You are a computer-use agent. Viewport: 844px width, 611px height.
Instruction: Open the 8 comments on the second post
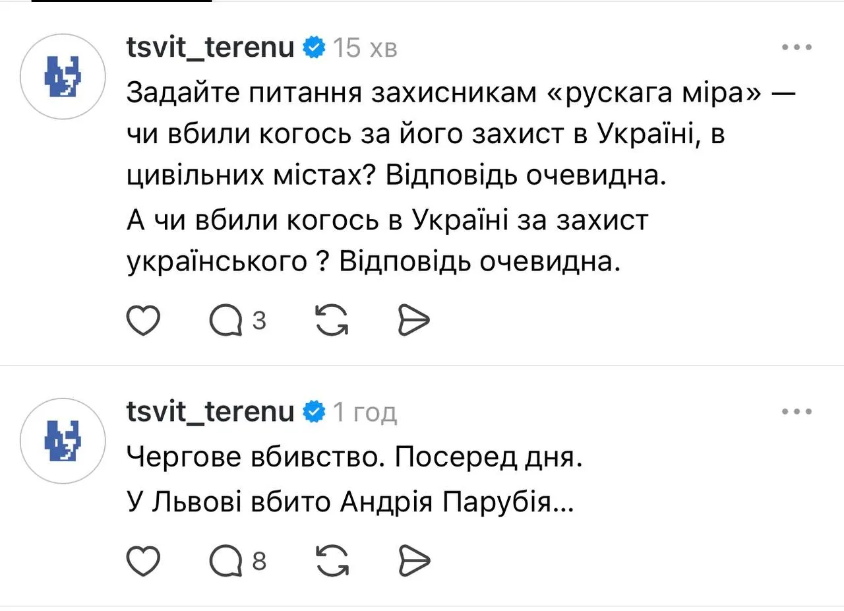[227, 561]
